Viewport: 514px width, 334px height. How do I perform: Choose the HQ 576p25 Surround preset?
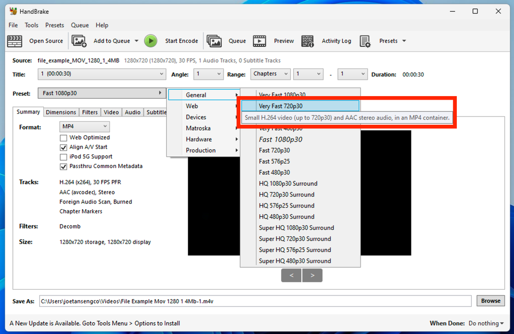tap(300, 206)
